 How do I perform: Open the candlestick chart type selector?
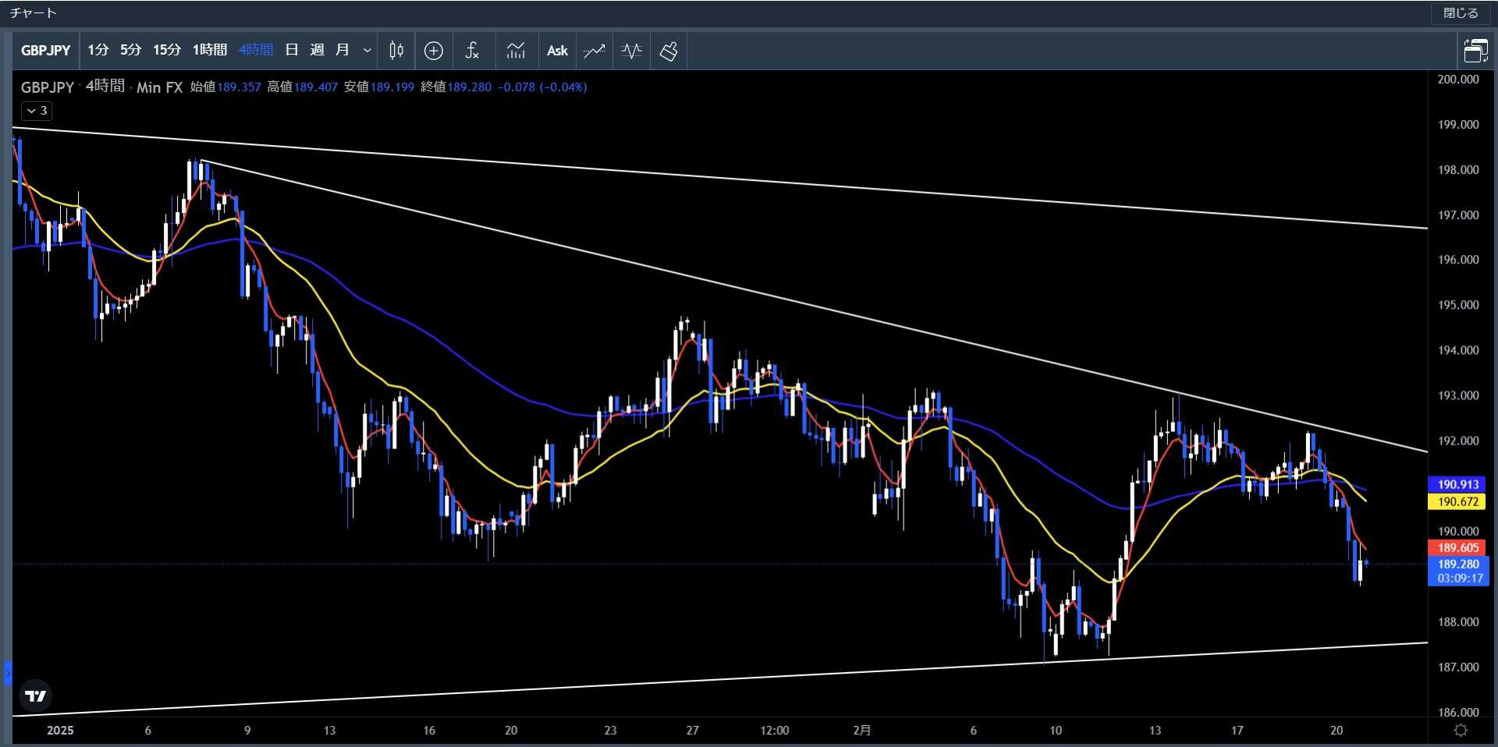pos(396,51)
